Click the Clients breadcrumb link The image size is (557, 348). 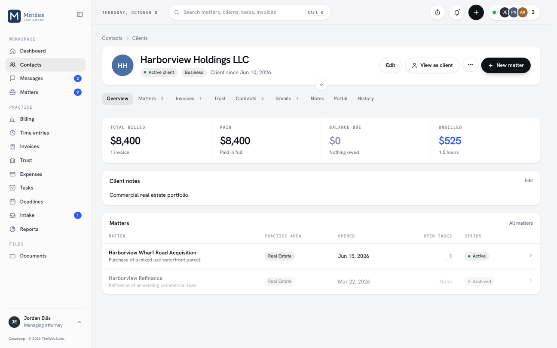point(140,38)
